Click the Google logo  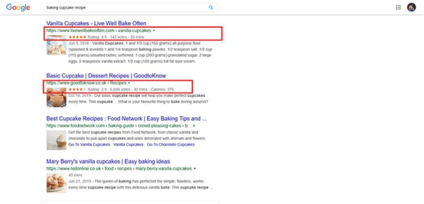[x=18, y=8]
